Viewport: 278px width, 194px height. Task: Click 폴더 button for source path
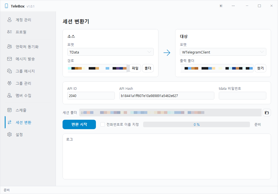[x=148, y=68]
